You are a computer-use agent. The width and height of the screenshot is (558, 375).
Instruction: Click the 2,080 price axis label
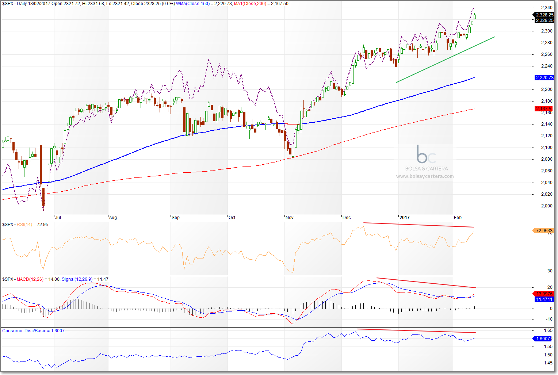[547, 159]
